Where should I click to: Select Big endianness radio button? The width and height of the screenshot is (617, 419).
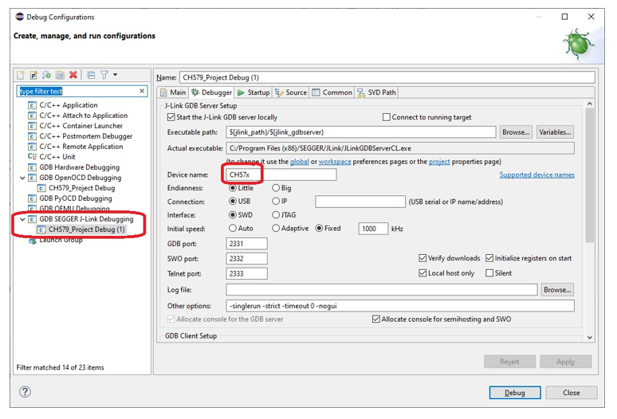tap(276, 188)
